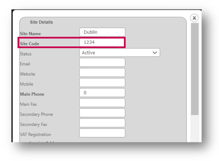Click the Site Code label
Image resolution: width=219 pixels, height=161 pixels.
click(x=30, y=44)
